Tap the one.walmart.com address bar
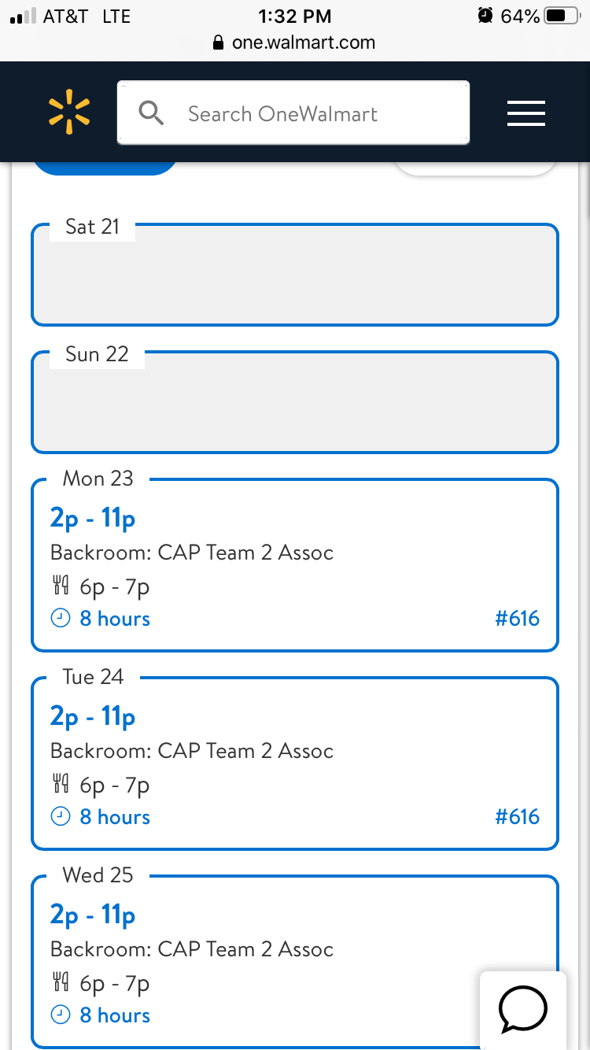The height and width of the screenshot is (1050, 590). tap(295, 43)
